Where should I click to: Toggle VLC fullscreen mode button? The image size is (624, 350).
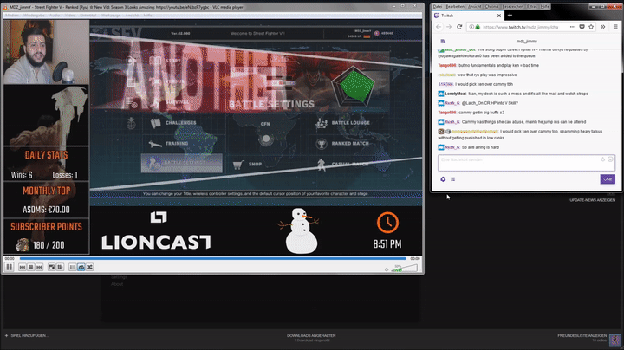pos(52,267)
